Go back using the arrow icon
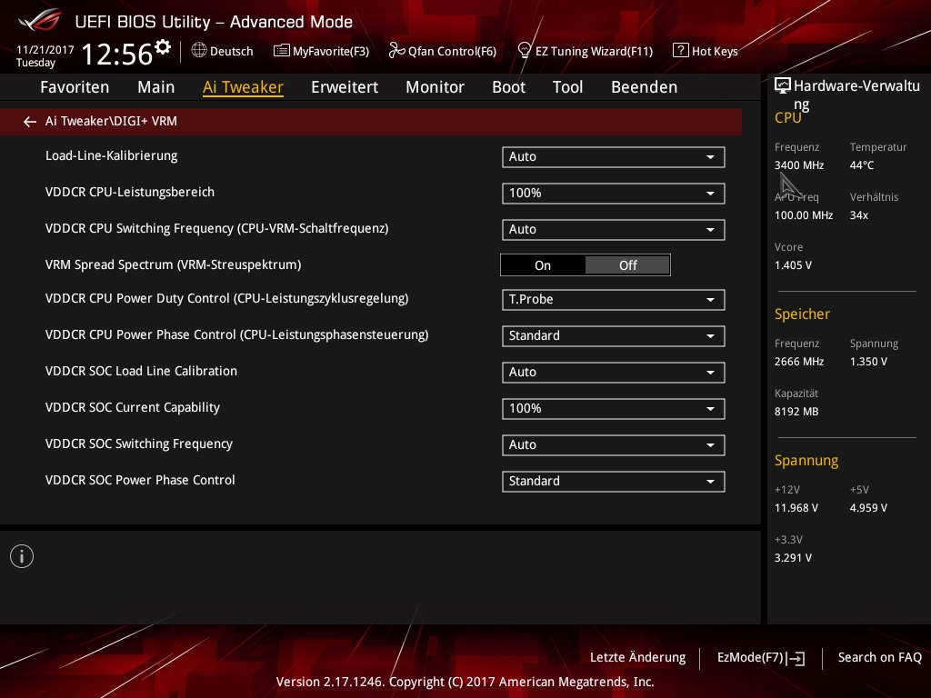 (x=30, y=121)
